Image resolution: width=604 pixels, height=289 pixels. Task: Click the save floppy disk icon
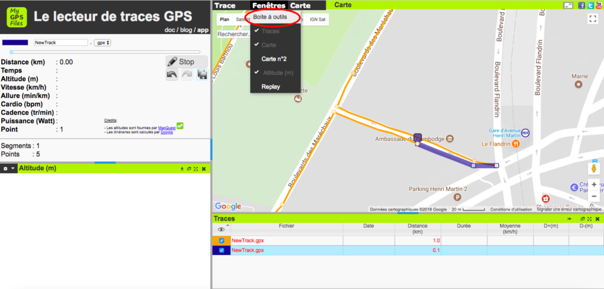[202, 74]
